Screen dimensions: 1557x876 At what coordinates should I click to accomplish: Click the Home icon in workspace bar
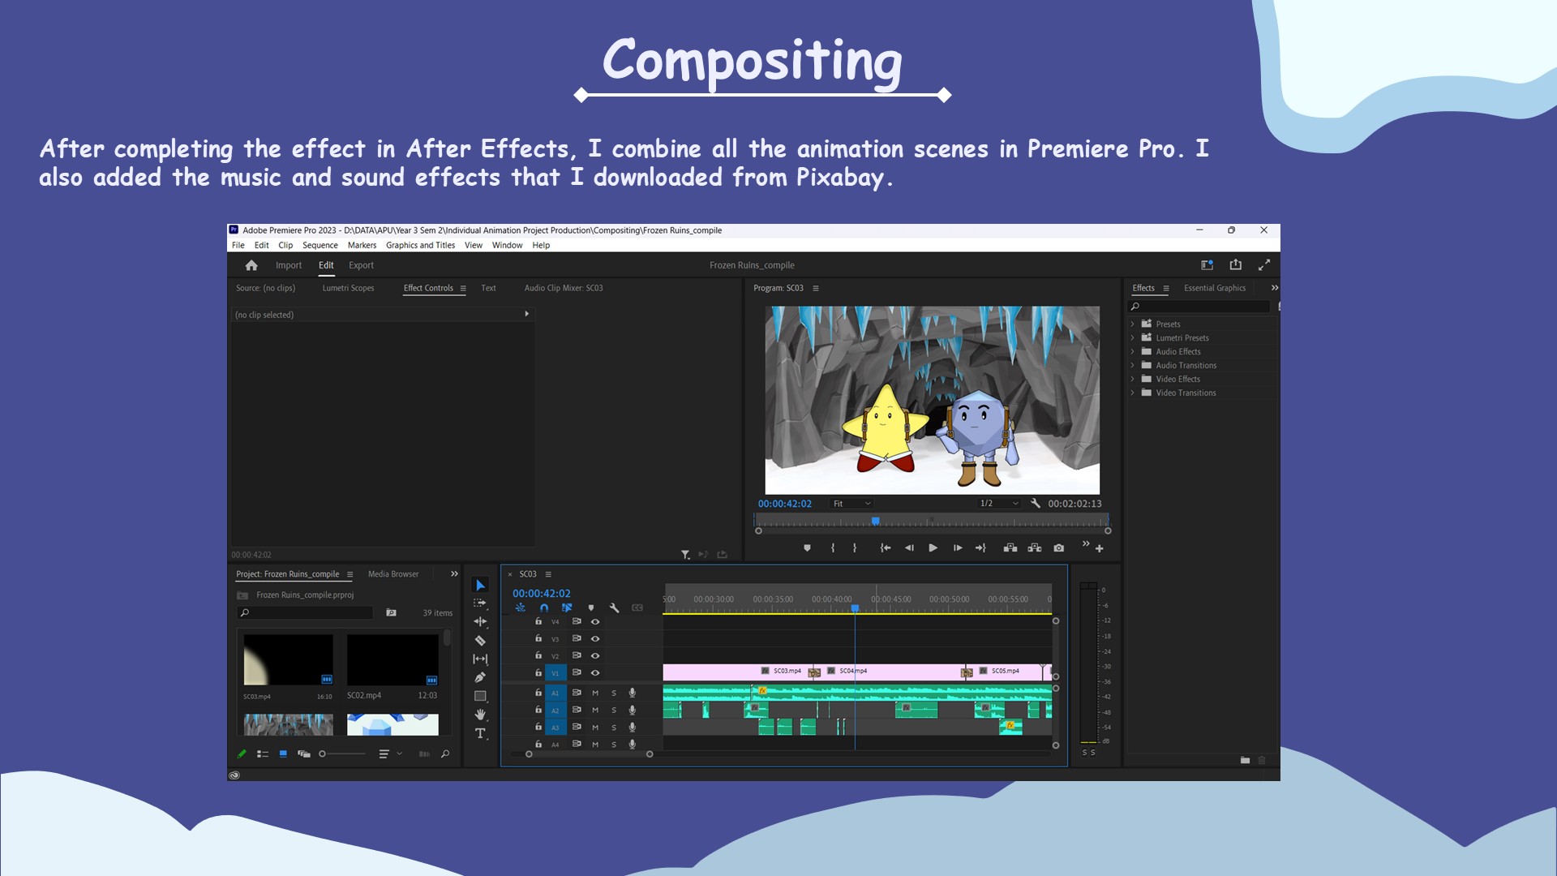pyautogui.click(x=251, y=265)
